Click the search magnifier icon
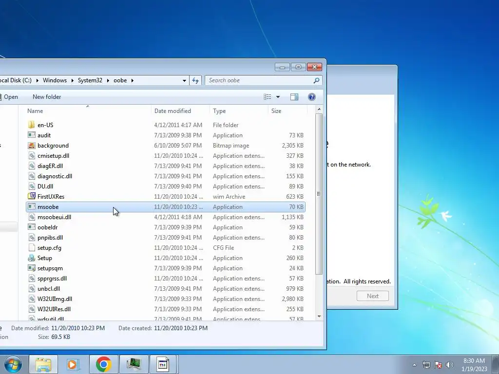 316,80
